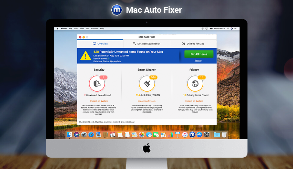Click '13 Privacy Items Found' text
The height and width of the screenshot is (169, 293).
(x=196, y=95)
